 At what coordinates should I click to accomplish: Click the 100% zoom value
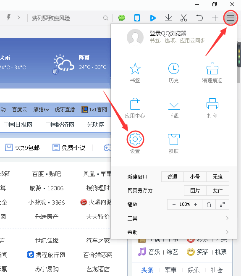[185, 204]
